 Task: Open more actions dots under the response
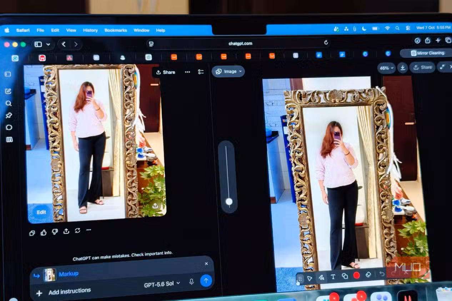(x=89, y=230)
